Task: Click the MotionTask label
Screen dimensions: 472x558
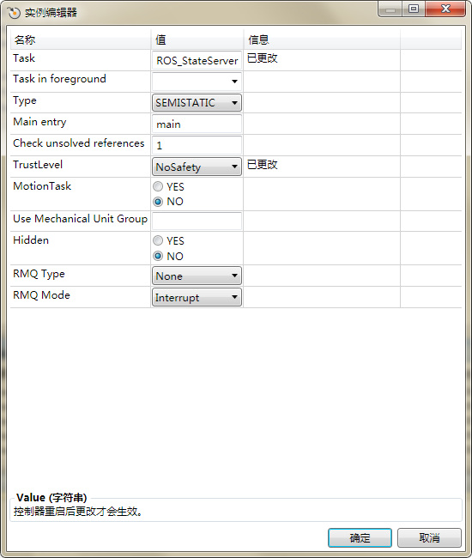Action: pos(42,185)
